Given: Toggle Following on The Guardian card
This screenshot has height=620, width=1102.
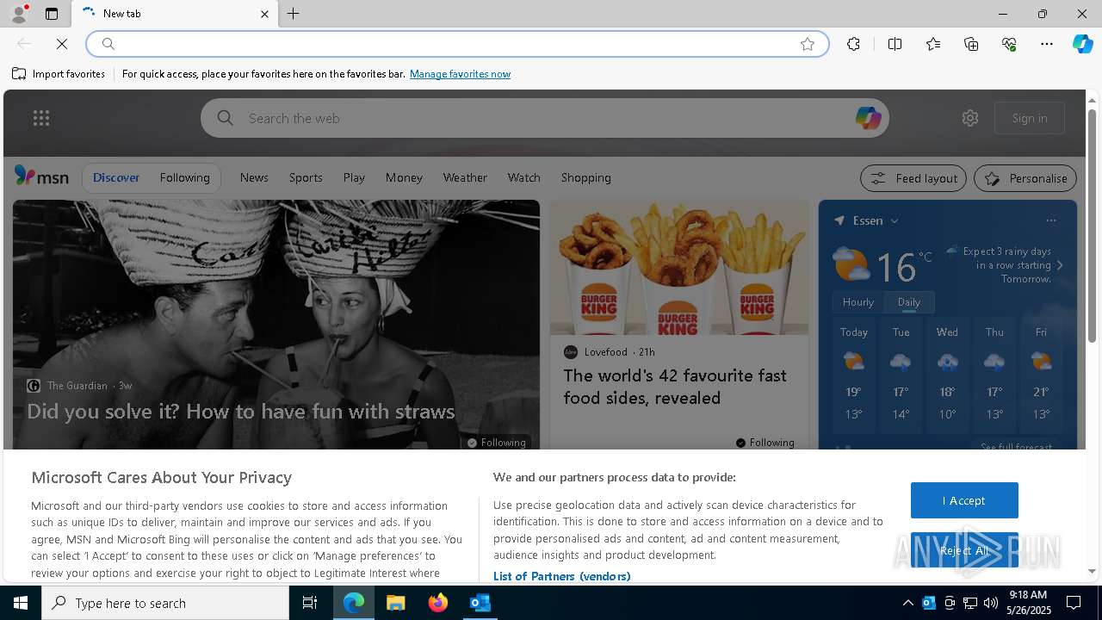Looking at the screenshot, I should point(497,443).
